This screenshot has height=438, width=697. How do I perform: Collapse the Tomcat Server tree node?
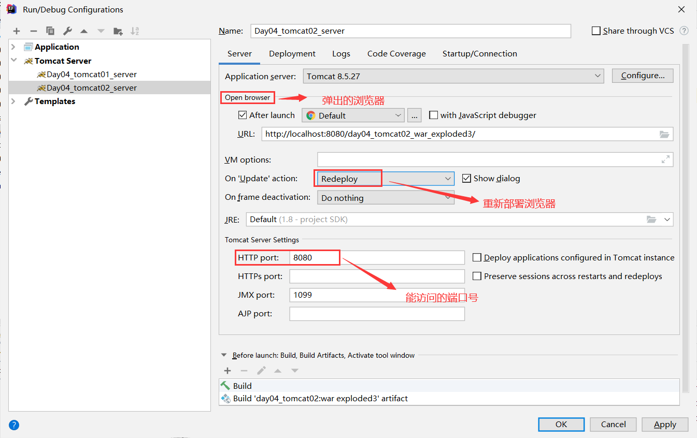(14, 61)
